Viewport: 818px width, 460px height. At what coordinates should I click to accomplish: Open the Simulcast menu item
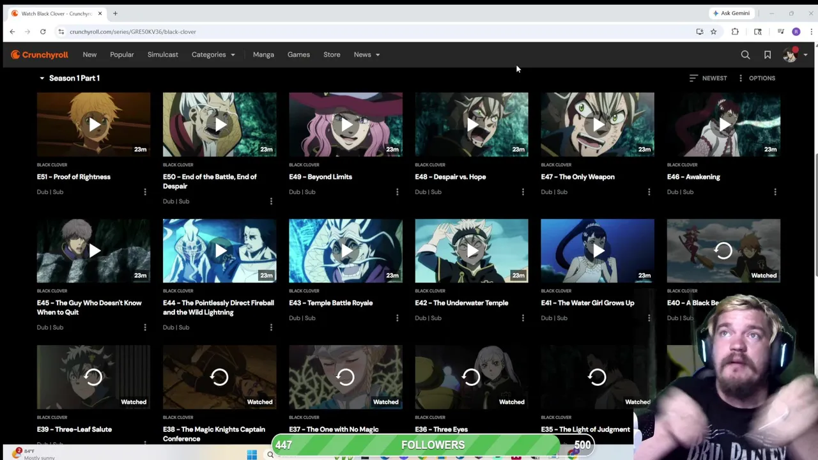click(x=163, y=55)
